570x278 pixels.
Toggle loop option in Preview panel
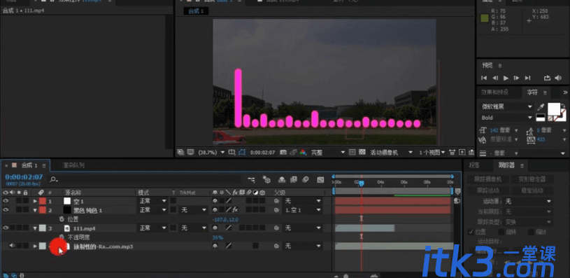click(547, 78)
